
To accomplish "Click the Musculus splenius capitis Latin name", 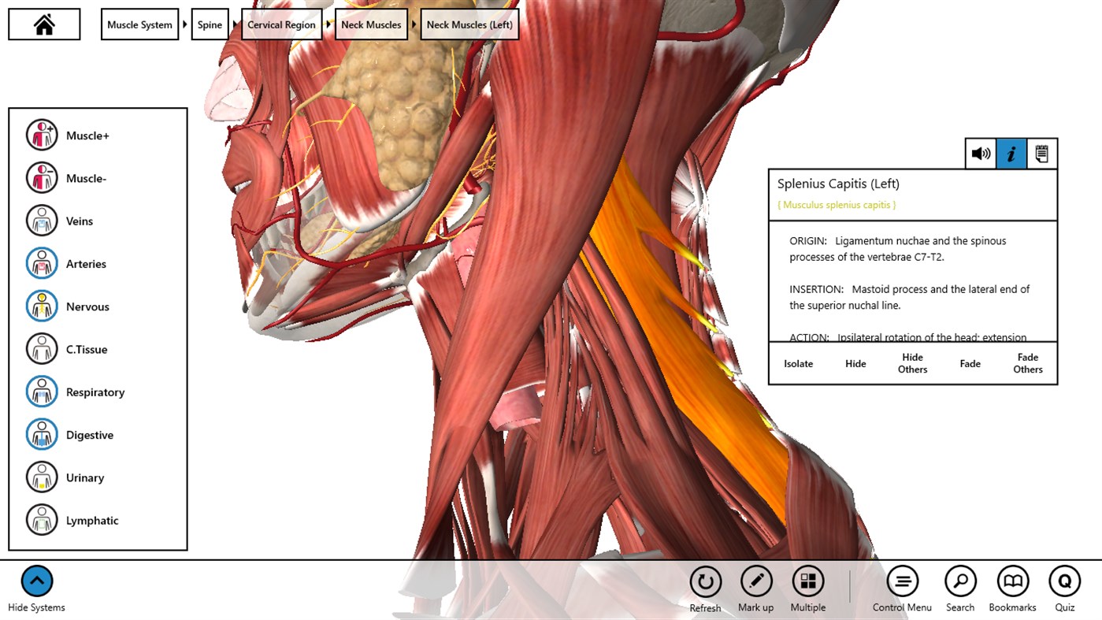I will click(x=836, y=204).
